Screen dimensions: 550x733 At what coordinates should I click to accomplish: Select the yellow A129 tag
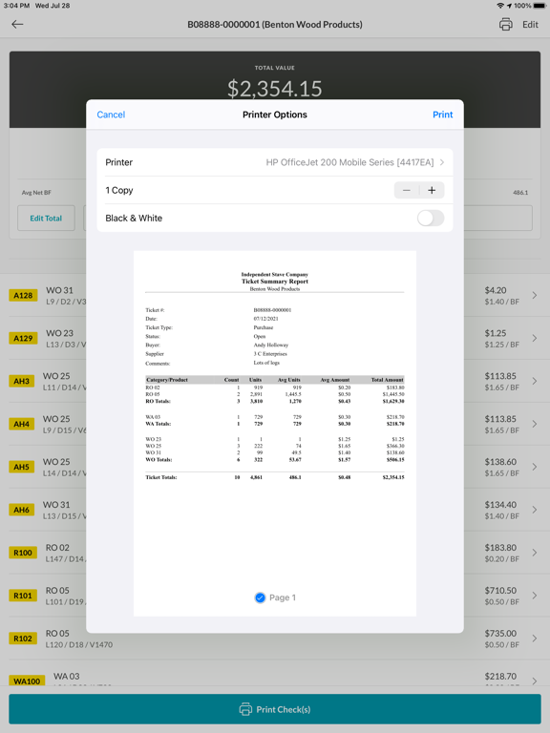click(23, 338)
